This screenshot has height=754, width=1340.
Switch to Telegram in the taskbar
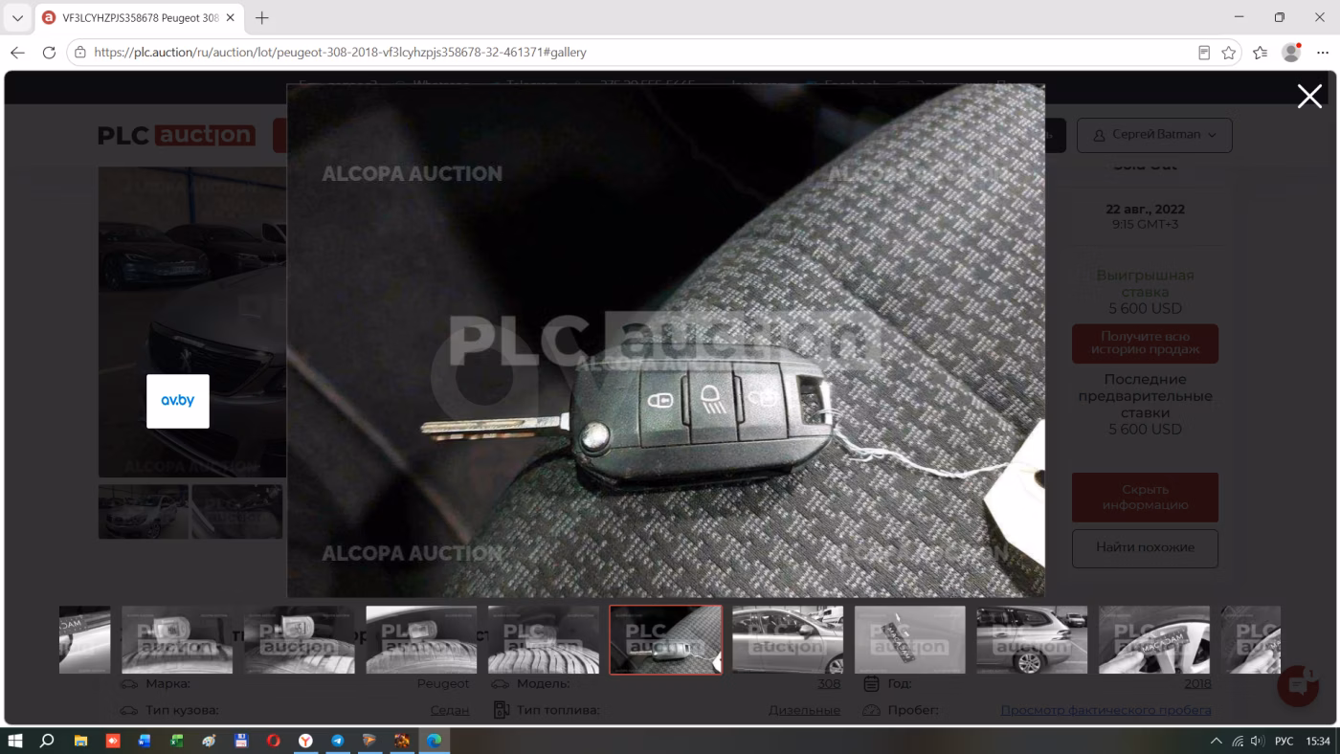(337, 741)
